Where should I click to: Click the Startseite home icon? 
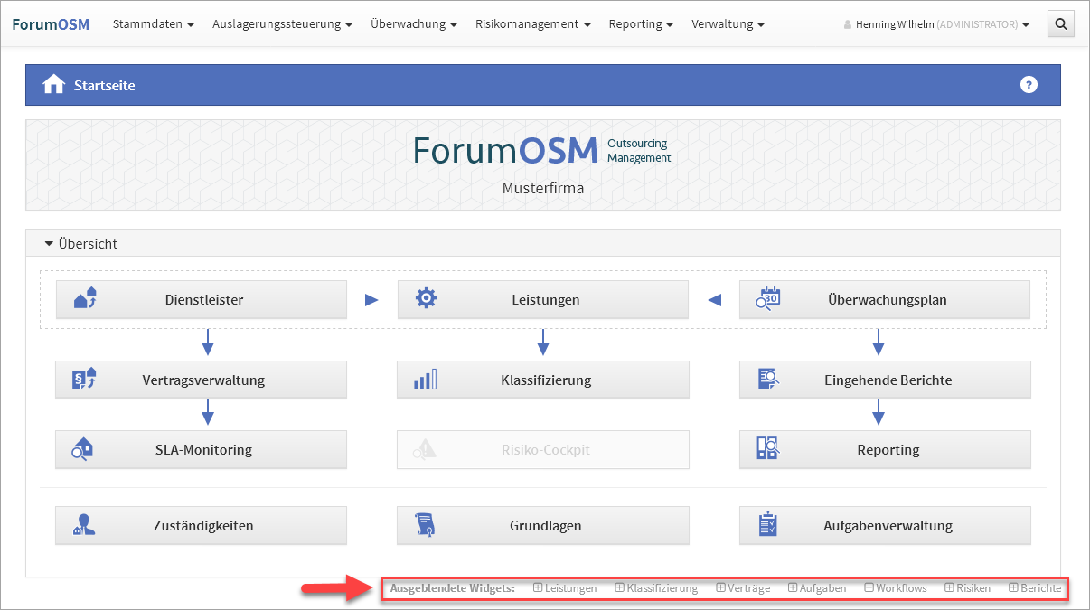54,85
